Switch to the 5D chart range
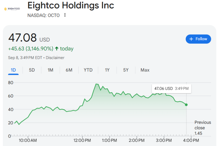The width and height of the screenshot is (220, 146). [32, 70]
